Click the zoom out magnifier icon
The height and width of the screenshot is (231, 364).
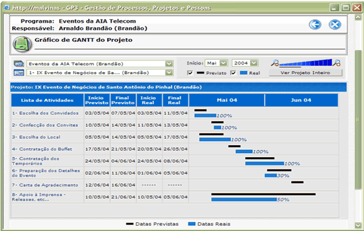point(275,63)
